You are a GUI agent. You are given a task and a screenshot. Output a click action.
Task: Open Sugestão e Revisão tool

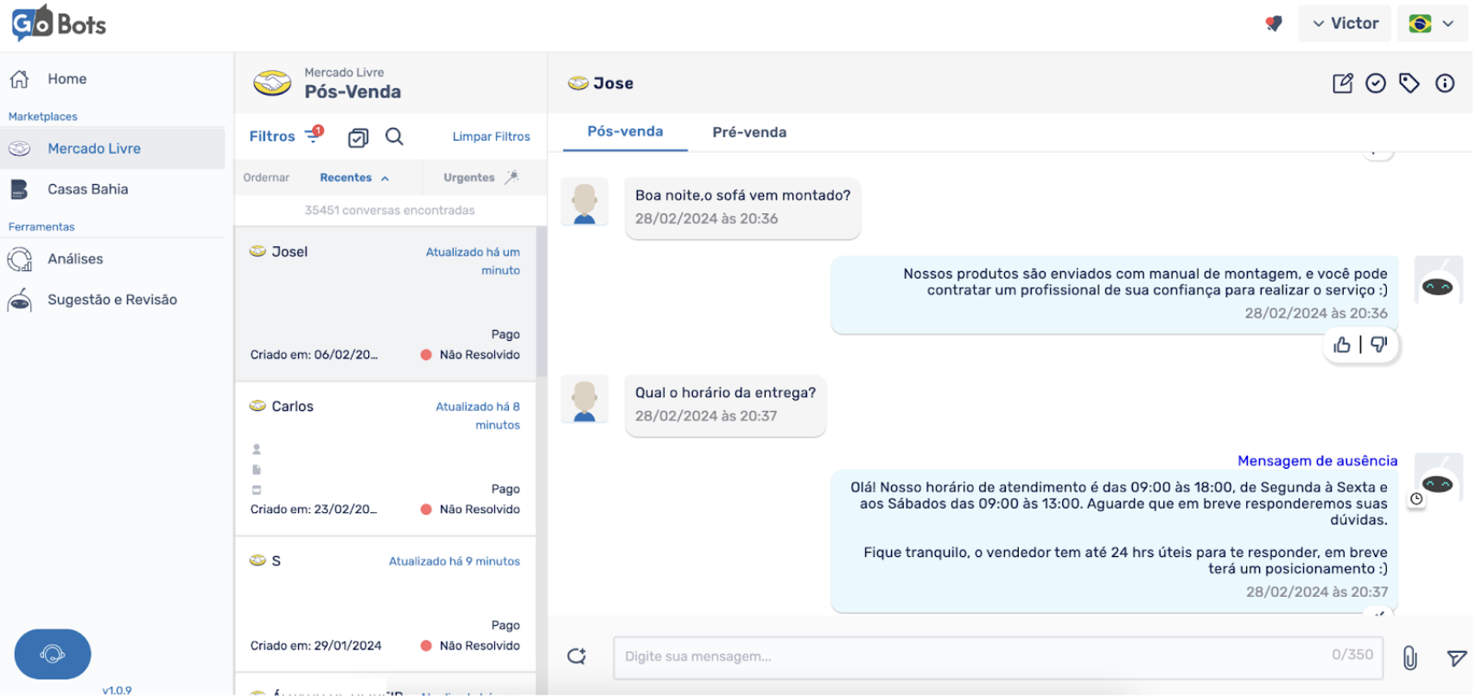tap(112, 300)
